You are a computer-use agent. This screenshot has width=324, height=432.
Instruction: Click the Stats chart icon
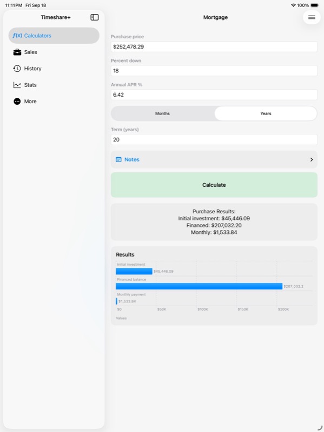pyautogui.click(x=17, y=85)
